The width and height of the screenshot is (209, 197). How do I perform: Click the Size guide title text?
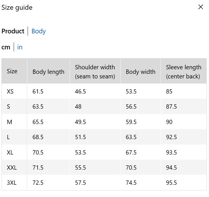coord(17,7)
